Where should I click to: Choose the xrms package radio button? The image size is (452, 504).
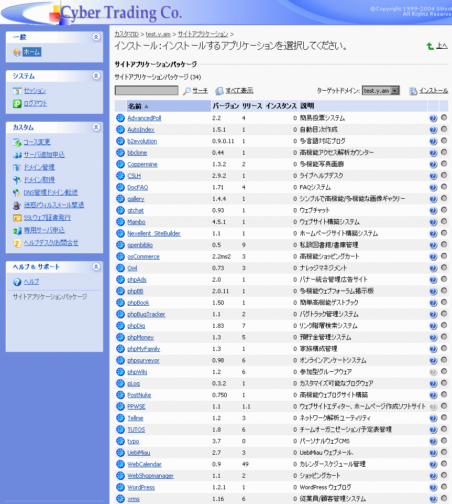pyautogui.click(x=444, y=498)
